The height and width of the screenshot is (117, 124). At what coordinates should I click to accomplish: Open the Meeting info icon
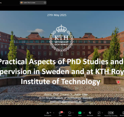tap(123, 113)
